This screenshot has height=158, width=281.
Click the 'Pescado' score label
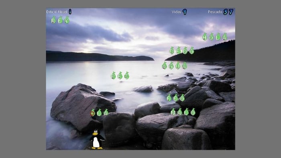(215, 12)
